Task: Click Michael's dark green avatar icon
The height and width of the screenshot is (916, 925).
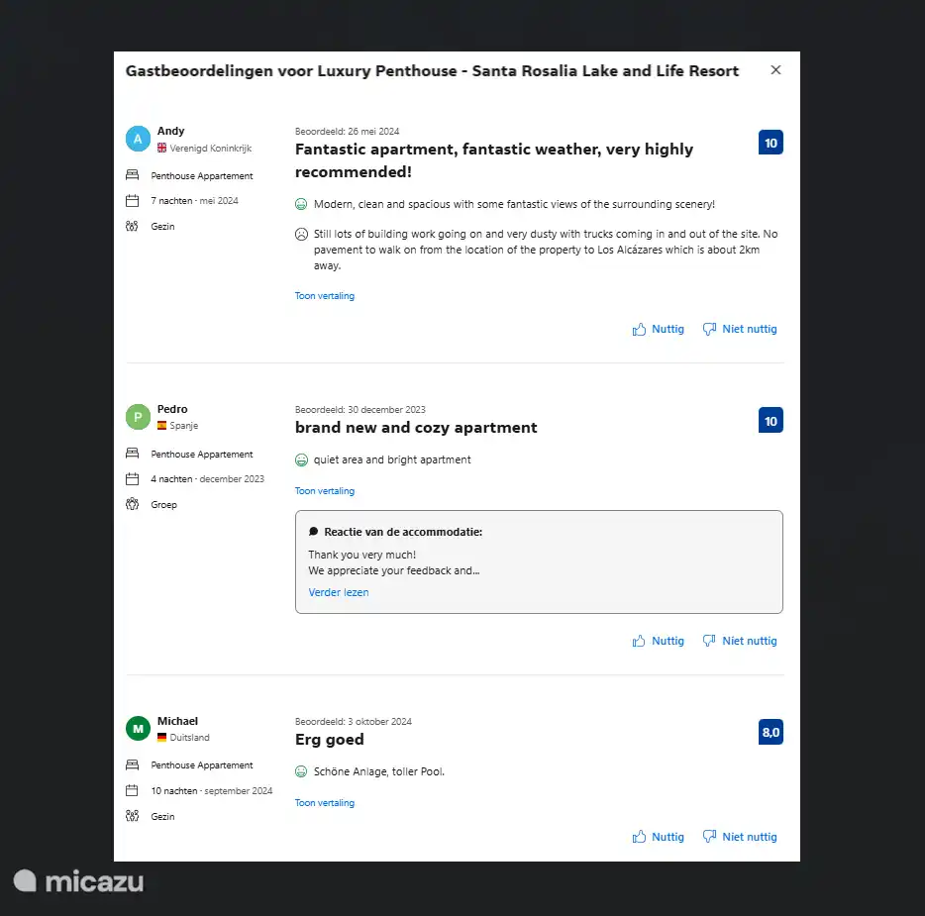Action: [138, 729]
